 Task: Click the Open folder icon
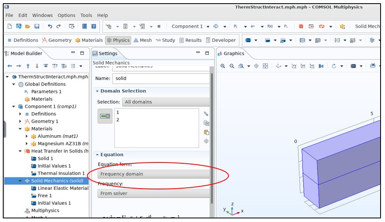coord(27,26)
